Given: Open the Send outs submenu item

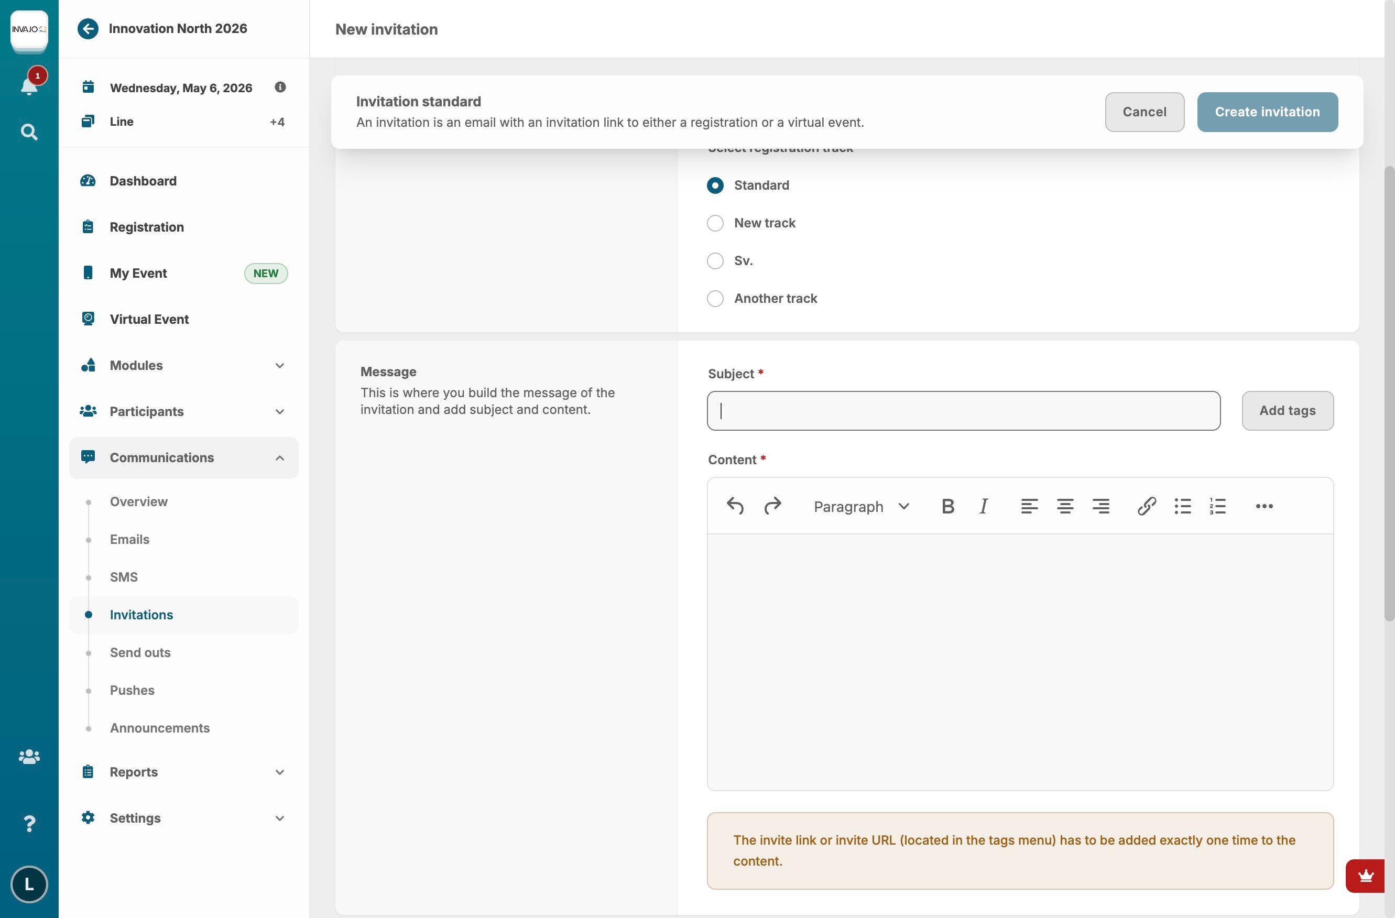Looking at the screenshot, I should point(140,652).
